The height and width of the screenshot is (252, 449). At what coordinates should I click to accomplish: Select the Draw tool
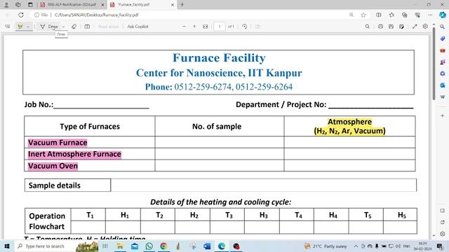click(49, 27)
